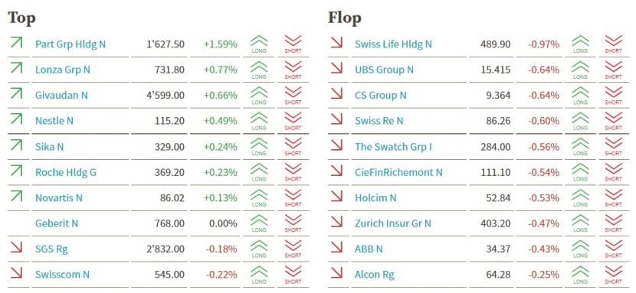Choose the LONG icon for Alcon Rg
636x293 pixels.
[580, 275]
